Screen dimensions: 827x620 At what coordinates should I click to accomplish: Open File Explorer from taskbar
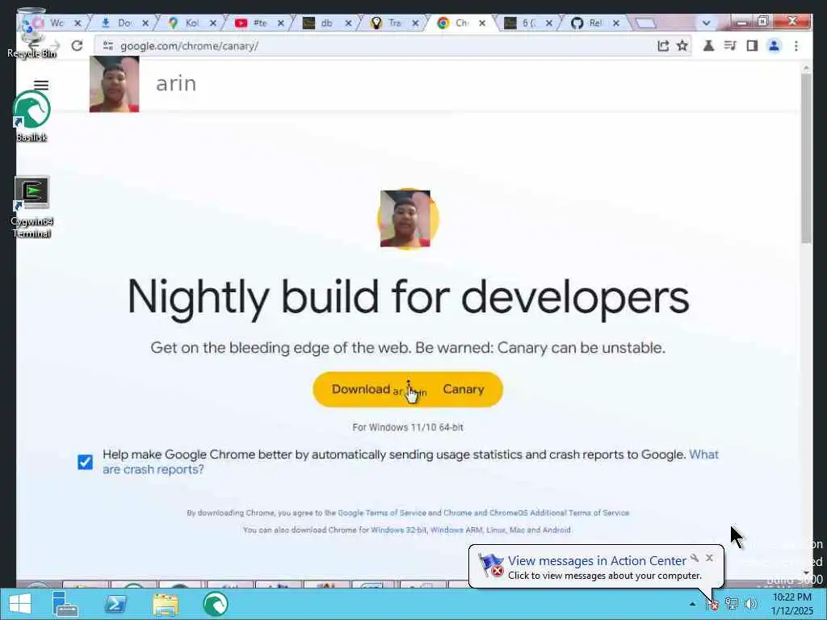[165, 604]
